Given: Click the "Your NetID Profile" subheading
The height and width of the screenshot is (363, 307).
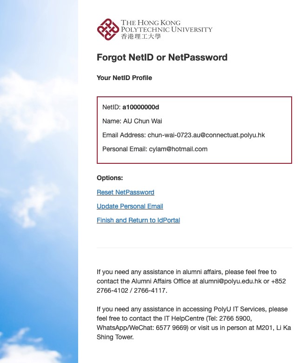Looking at the screenshot, I should 124,78.
